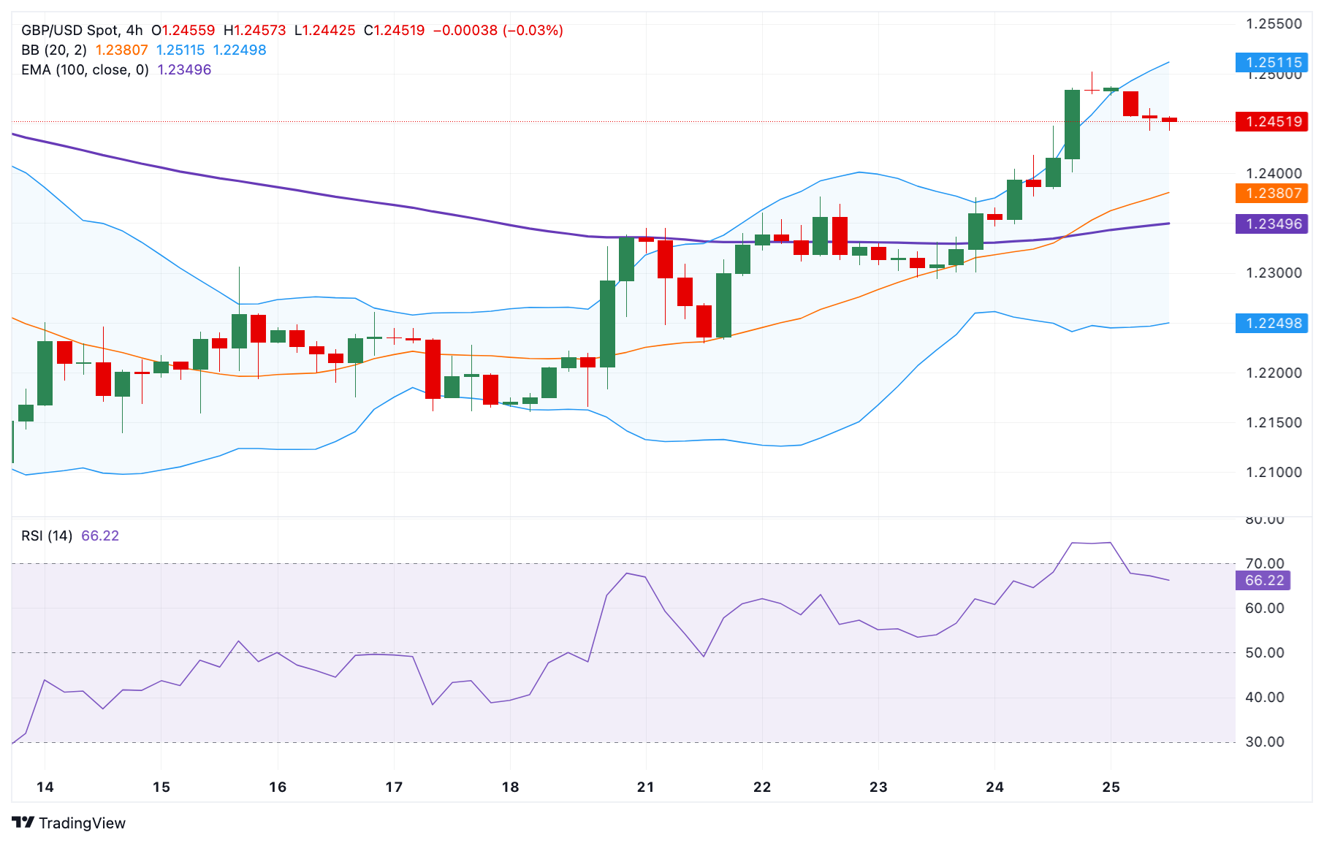Click date 25 on the time axis
This screenshot has width=1324, height=843.
pyautogui.click(x=1111, y=787)
